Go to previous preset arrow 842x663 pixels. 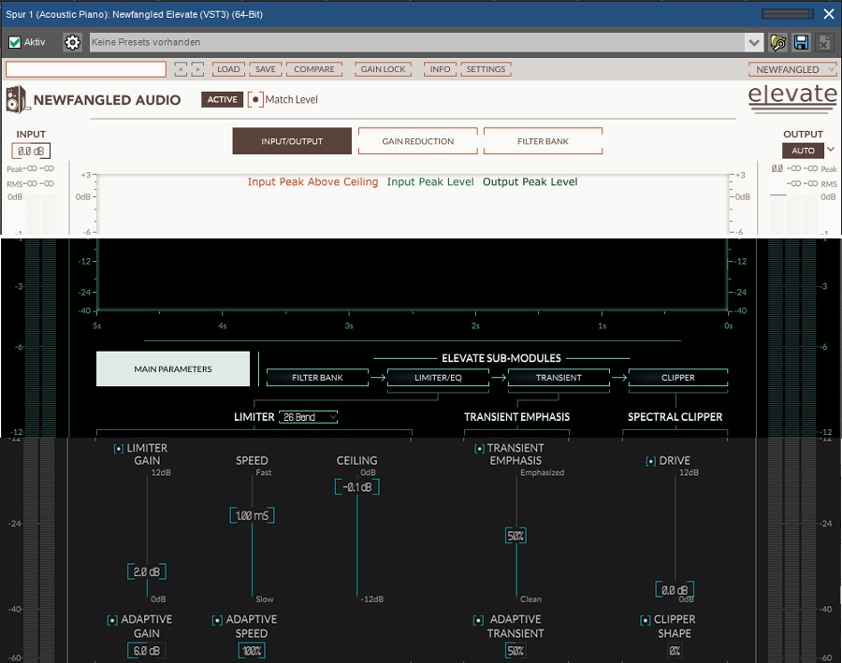click(181, 69)
